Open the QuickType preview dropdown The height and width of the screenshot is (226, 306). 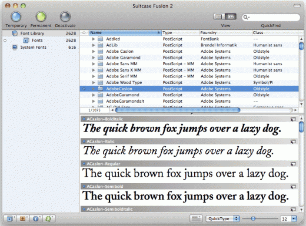(222, 218)
